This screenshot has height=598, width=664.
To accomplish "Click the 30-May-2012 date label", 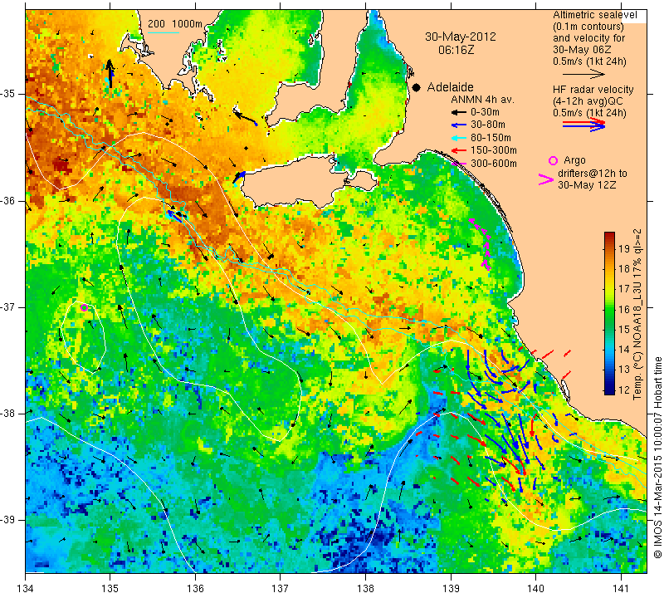I will click(461, 37).
